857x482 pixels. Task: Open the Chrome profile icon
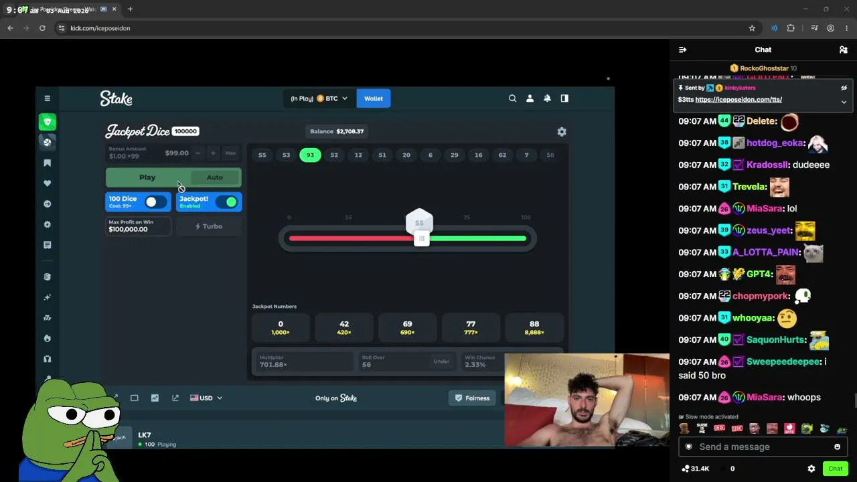(830, 28)
